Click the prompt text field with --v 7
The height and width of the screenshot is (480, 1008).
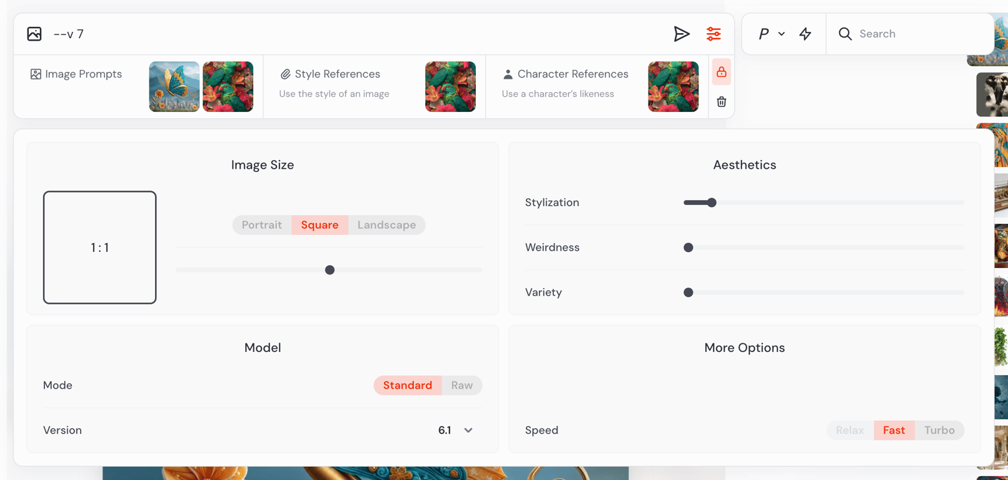[x=356, y=34]
